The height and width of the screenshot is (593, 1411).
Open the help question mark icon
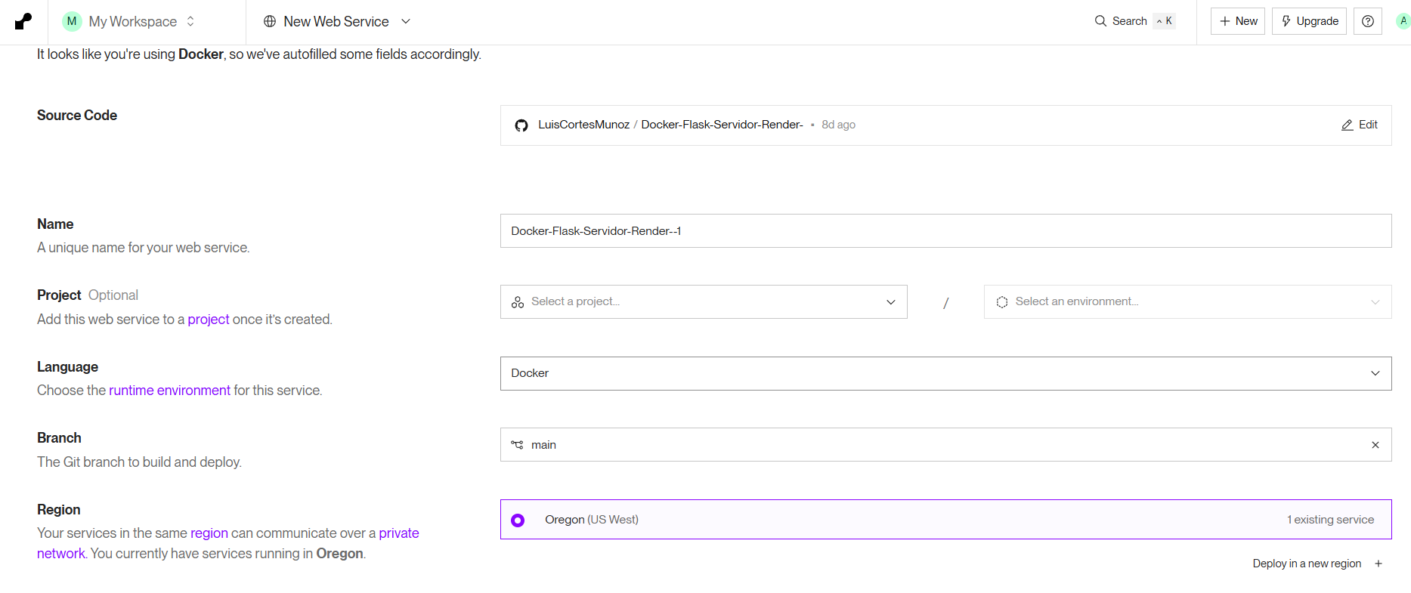tap(1368, 21)
